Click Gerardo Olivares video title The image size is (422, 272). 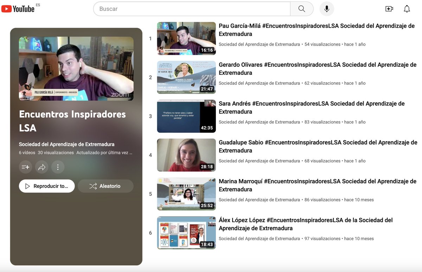point(318,69)
